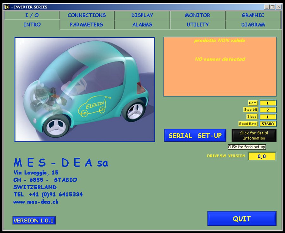285x233 pixels.
Task: Minimize the INVERTER SERIES window
Action: pyautogui.click(x=267, y=7)
